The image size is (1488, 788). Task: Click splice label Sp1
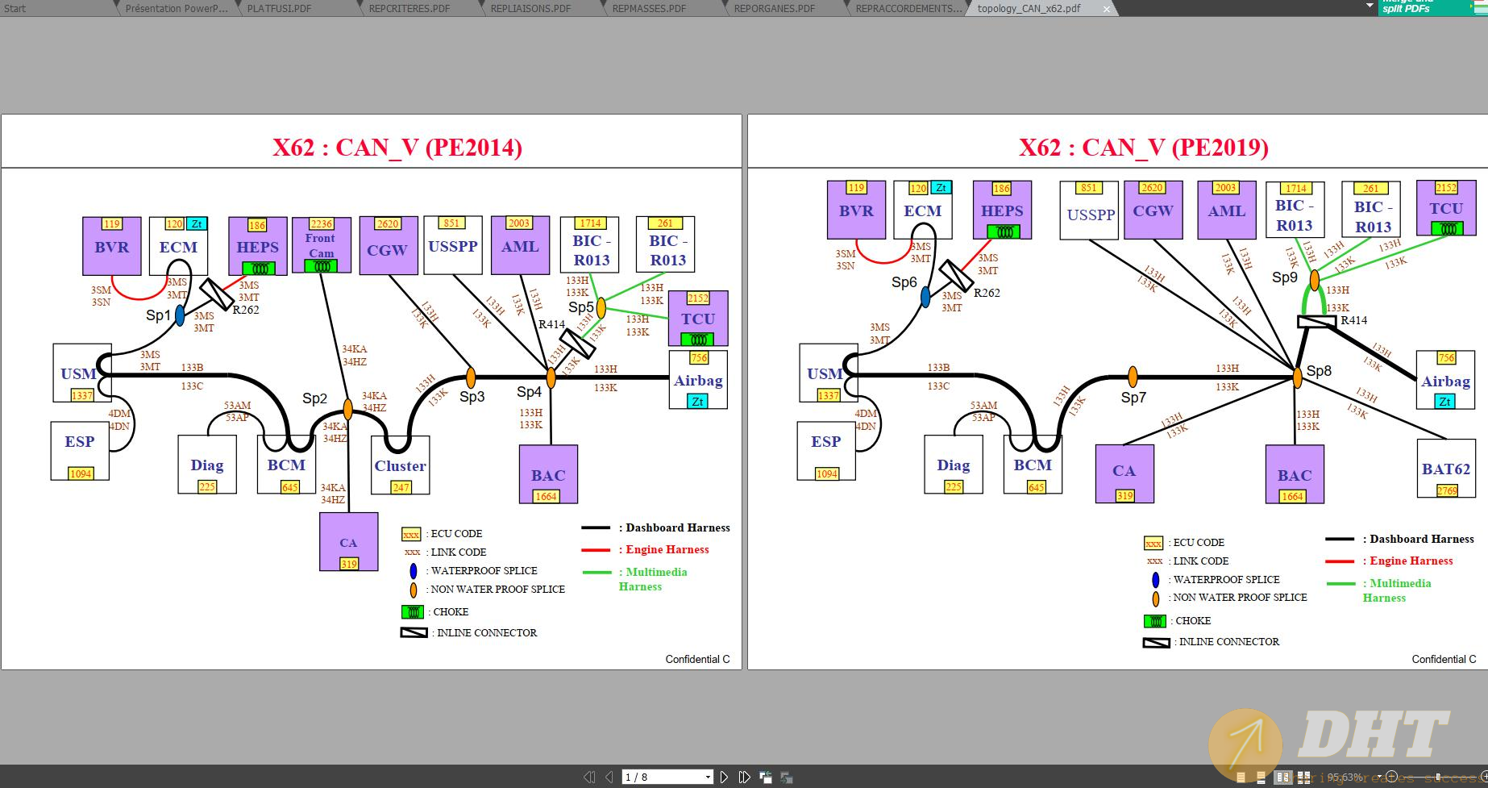pos(158,315)
